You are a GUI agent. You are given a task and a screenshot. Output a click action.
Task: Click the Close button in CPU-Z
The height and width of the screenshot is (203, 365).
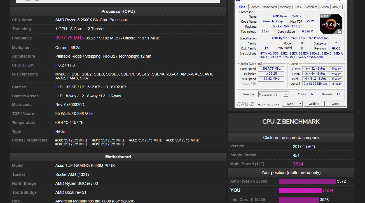pyautogui.click(x=335, y=103)
